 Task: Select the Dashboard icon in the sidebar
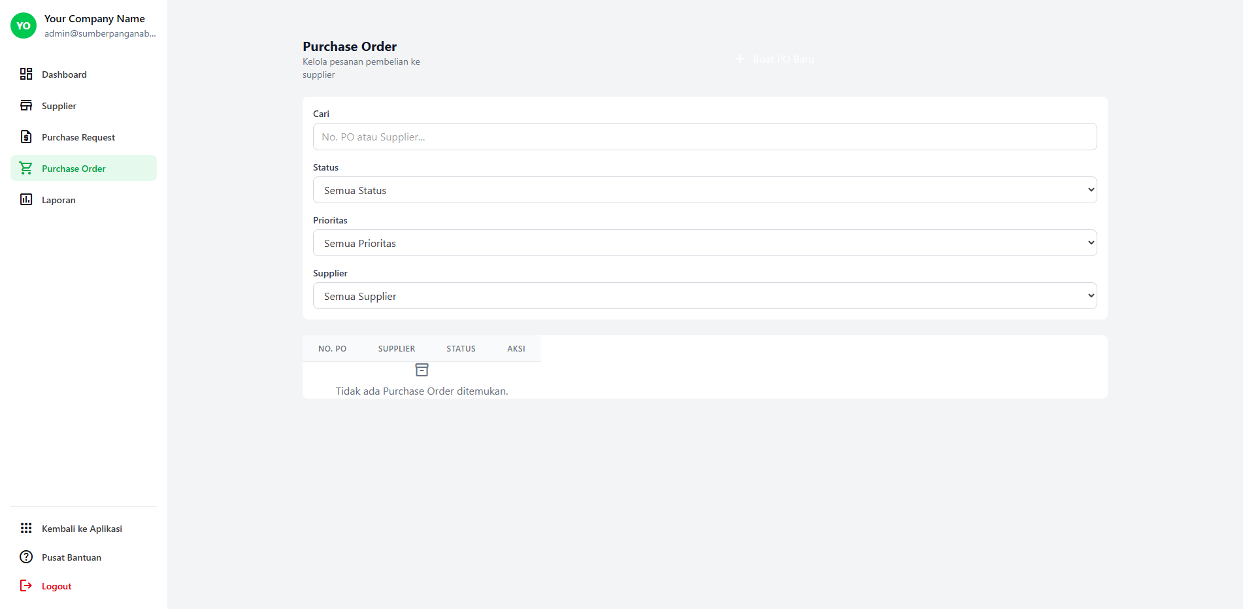point(26,74)
